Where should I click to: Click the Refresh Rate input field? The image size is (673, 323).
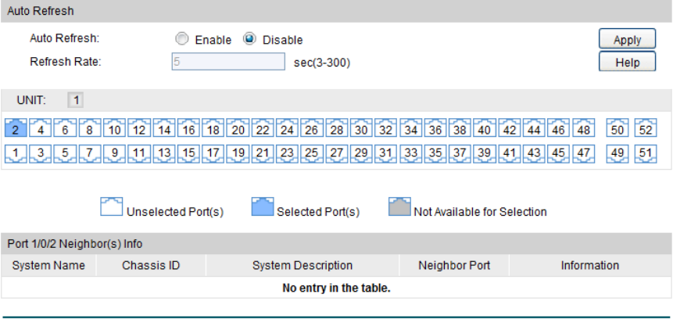[x=227, y=62]
